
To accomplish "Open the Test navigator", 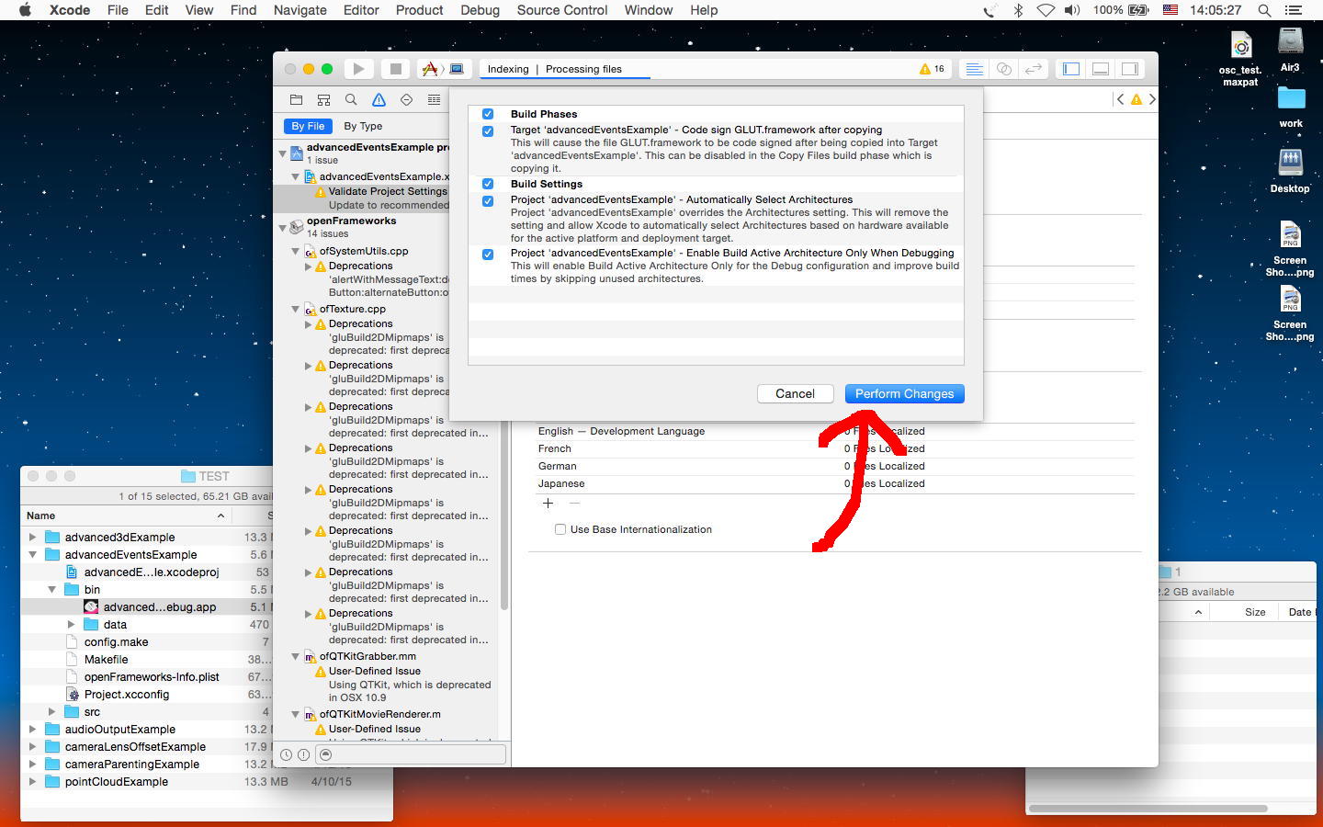I will click(x=406, y=99).
